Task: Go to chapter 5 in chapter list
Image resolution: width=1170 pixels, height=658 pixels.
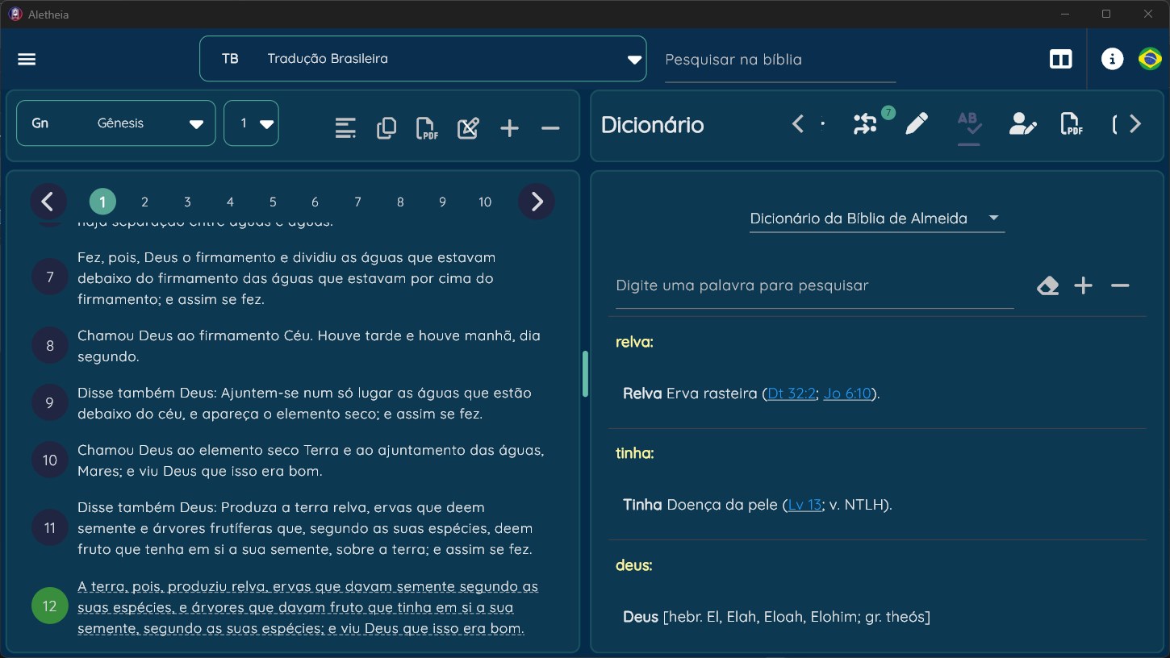Action: pos(273,202)
